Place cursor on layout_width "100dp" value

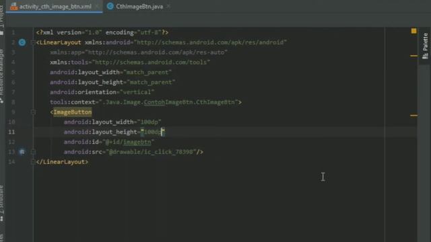149,122
